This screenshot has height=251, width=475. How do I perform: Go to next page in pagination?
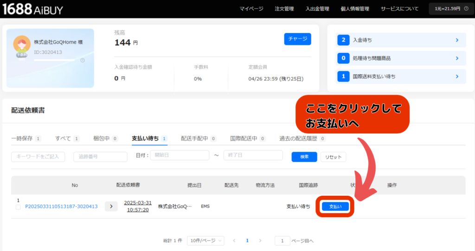[x=260, y=241]
